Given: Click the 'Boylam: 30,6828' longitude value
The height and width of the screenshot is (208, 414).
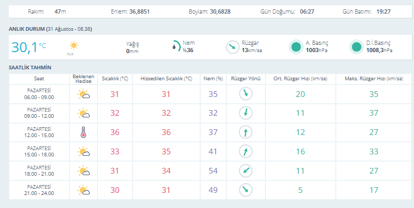Looking at the screenshot, I should tap(210, 11).
